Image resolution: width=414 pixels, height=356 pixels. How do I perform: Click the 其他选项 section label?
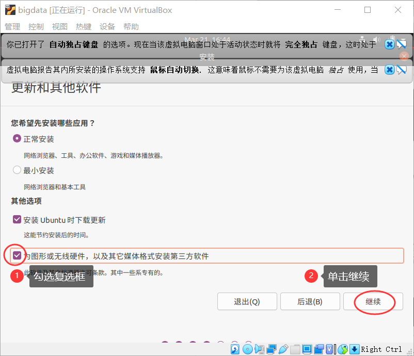pyautogui.click(x=26, y=201)
